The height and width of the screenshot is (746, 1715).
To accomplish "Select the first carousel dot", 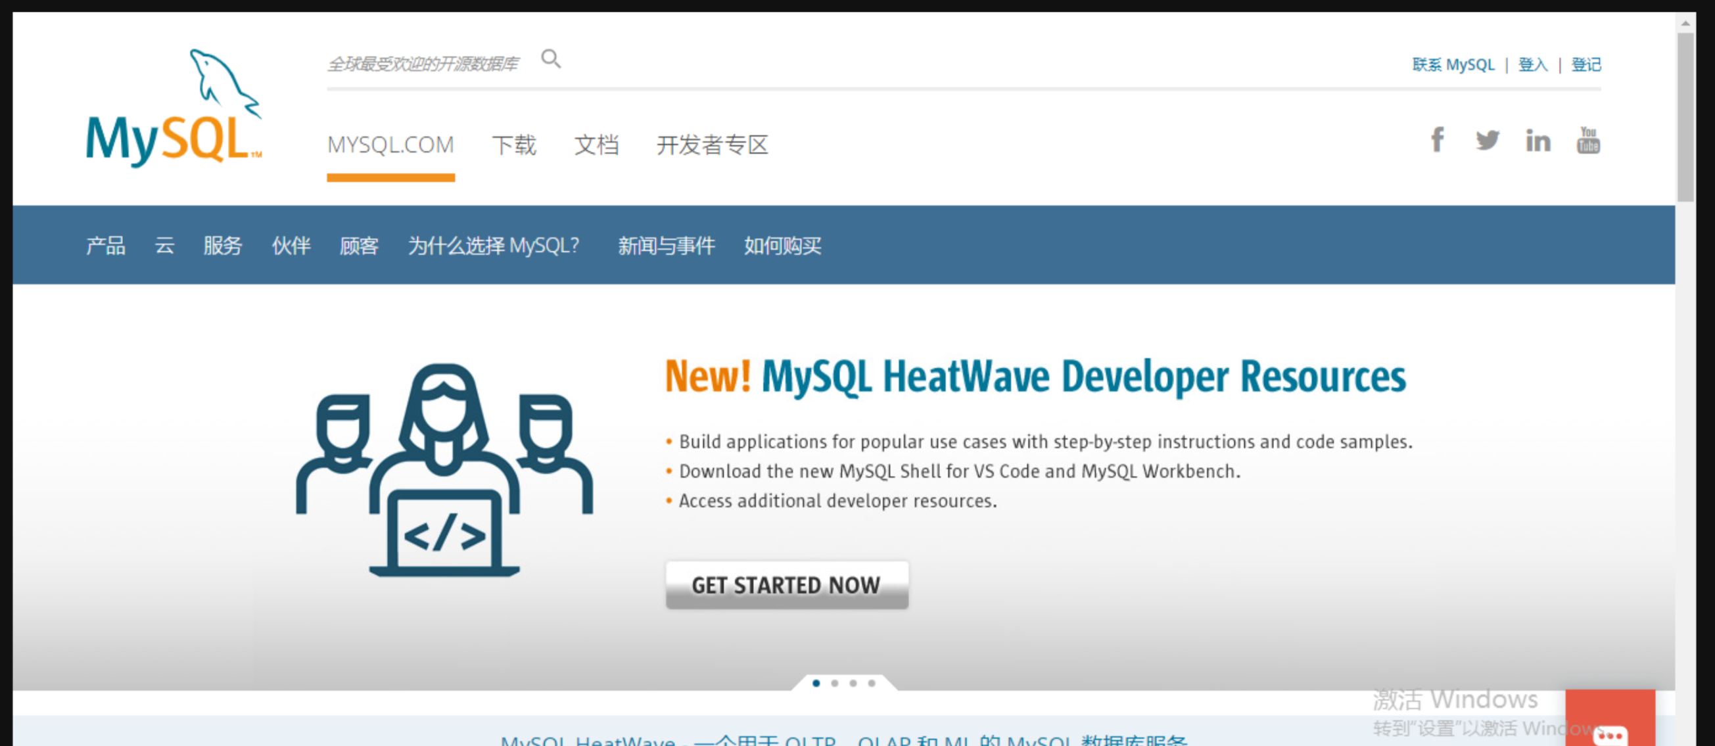I will point(816,684).
